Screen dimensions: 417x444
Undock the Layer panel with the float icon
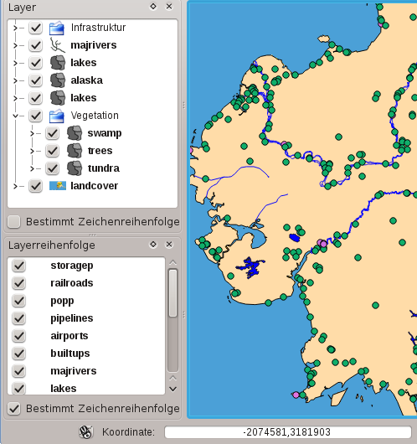(x=153, y=6)
